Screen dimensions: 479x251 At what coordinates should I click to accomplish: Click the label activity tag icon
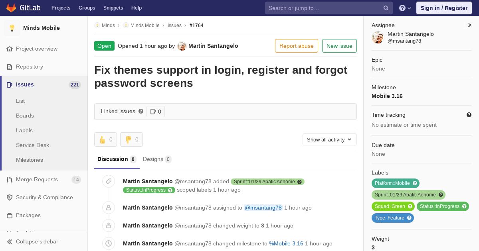(x=109, y=182)
